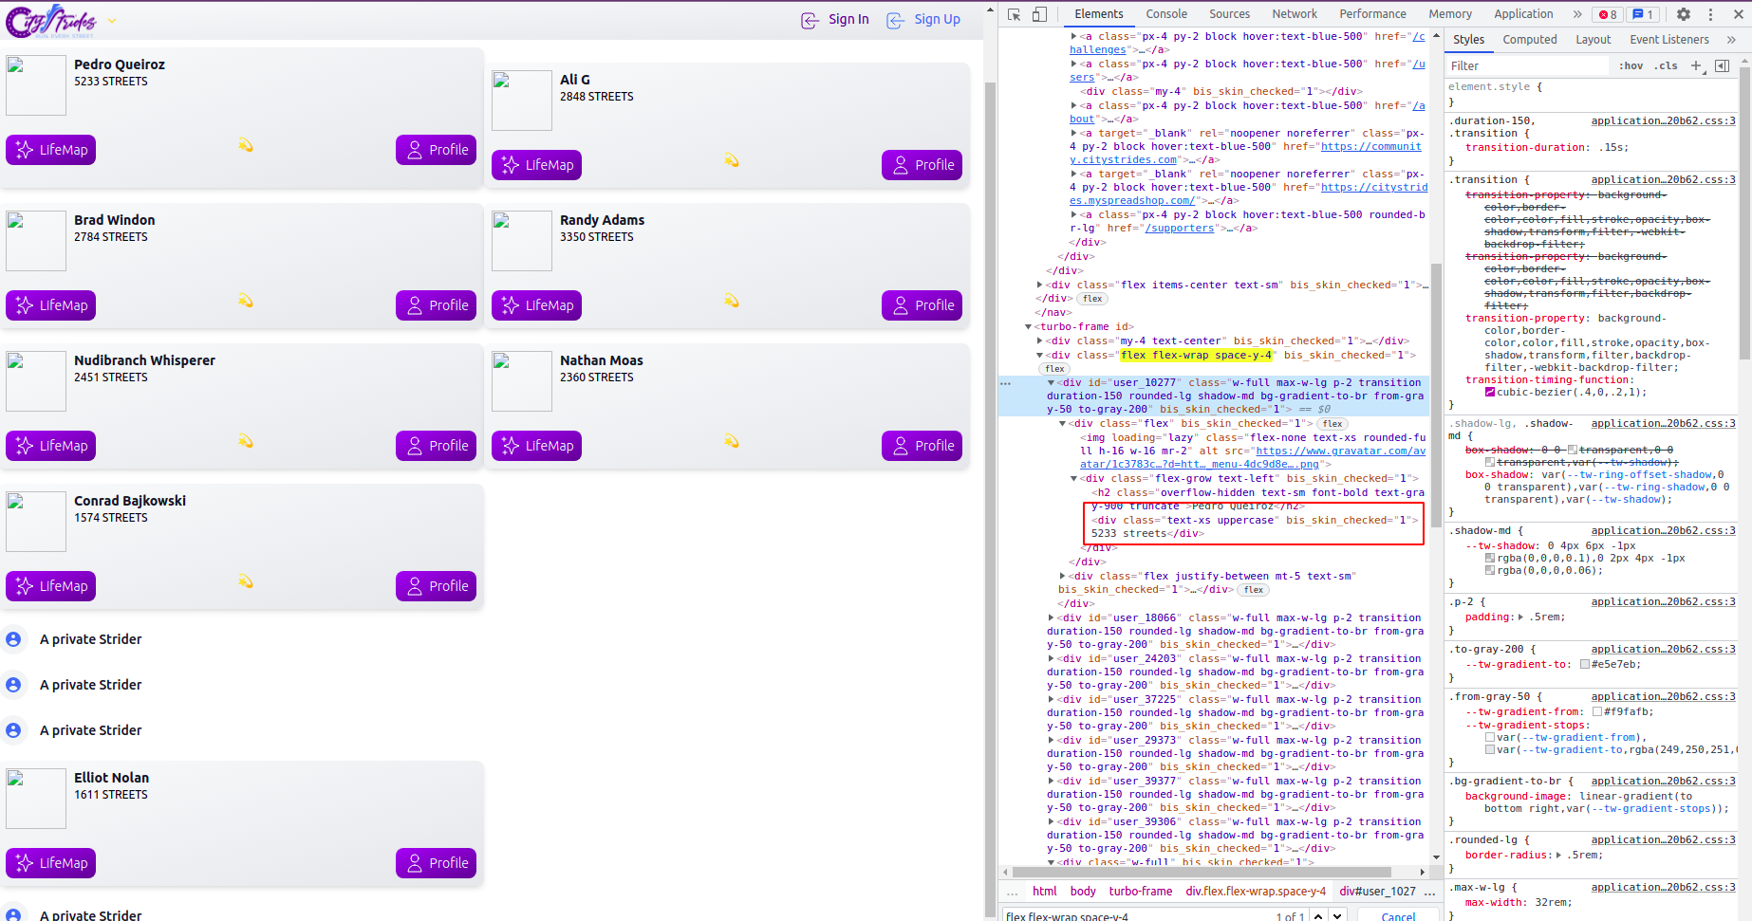The height and width of the screenshot is (921, 1752).
Task: Toggle the computed styles sidebar icon
Action: coord(1722,65)
